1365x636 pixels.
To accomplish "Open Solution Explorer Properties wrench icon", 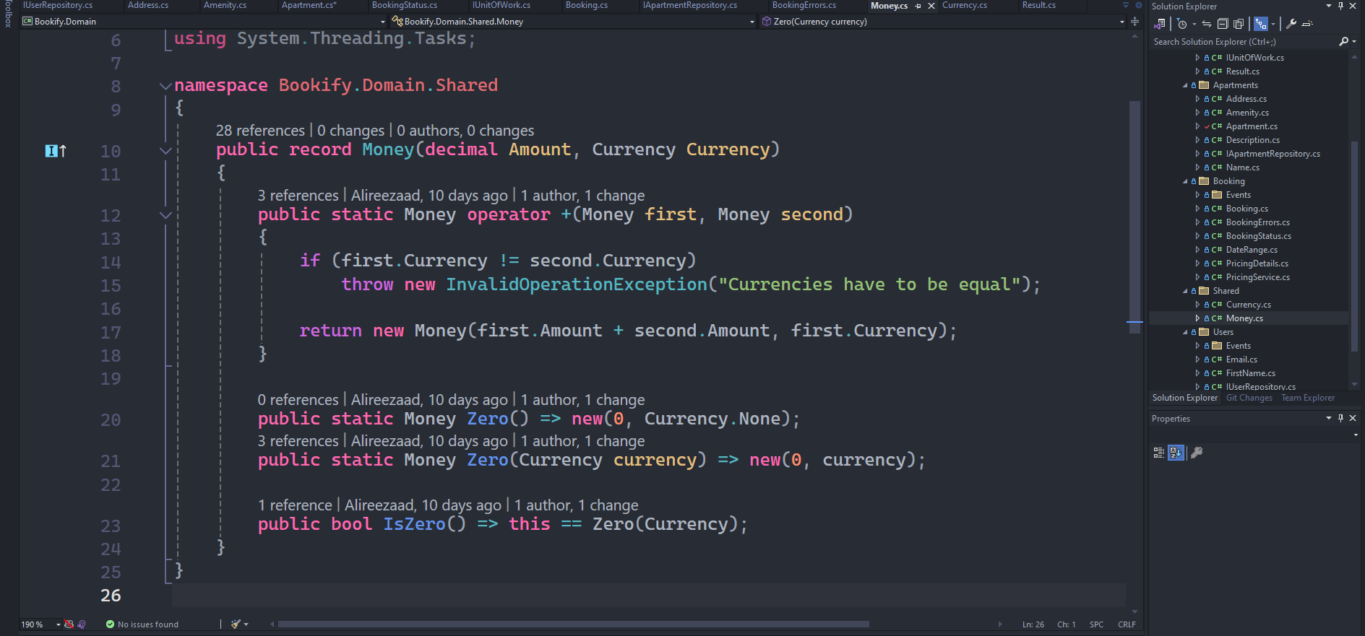I will tap(1291, 24).
